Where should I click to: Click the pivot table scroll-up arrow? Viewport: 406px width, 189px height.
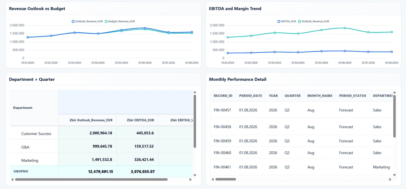click(x=195, y=92)
